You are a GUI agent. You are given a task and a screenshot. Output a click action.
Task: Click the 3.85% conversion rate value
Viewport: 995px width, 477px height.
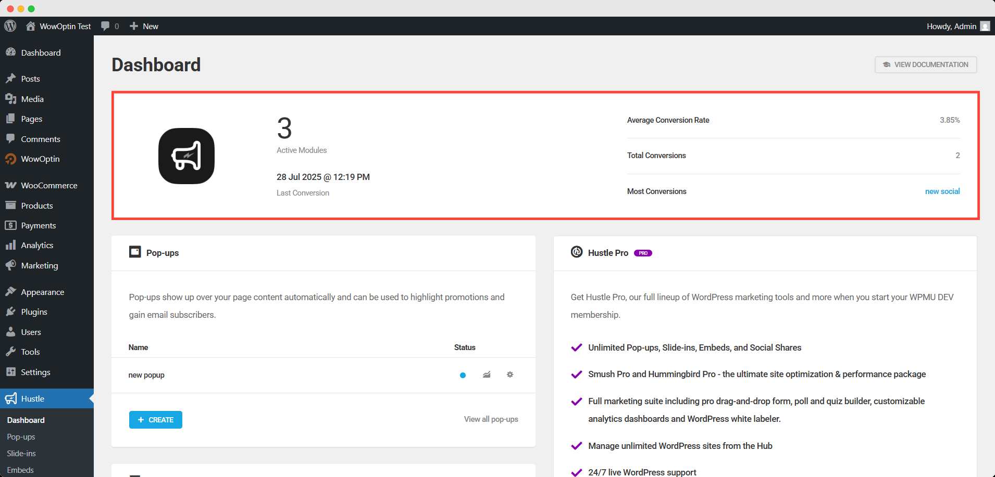950,120
